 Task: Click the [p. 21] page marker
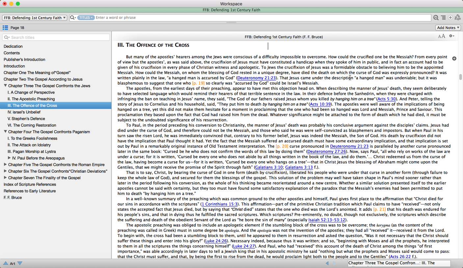click(379, 209)
